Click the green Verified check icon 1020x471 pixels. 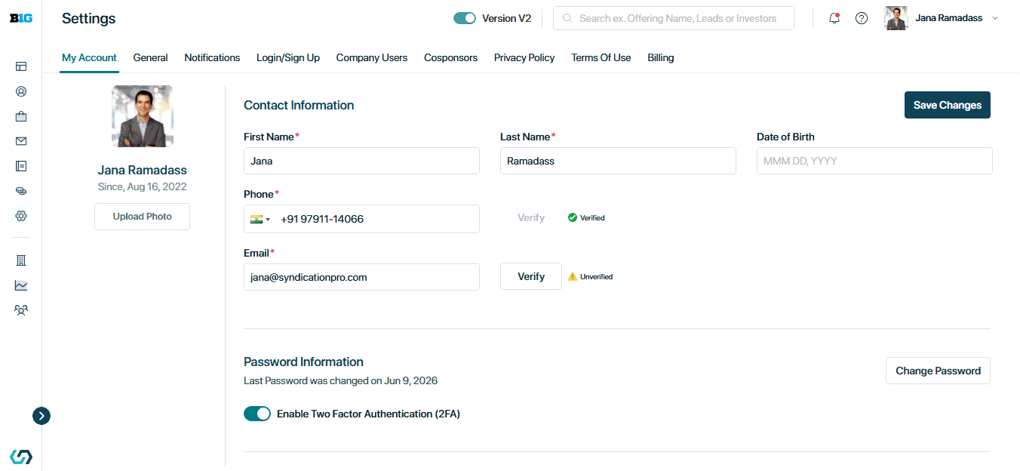[x=573, y=217]
